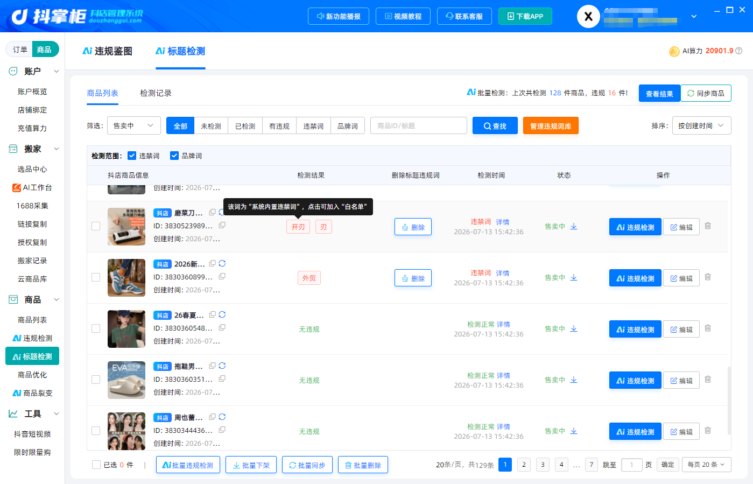Image resolution: width=753 pixels, height=484 pixels.
Task: Click the trash icon in the 磨菜刀 row
Action: click(708, 226)
